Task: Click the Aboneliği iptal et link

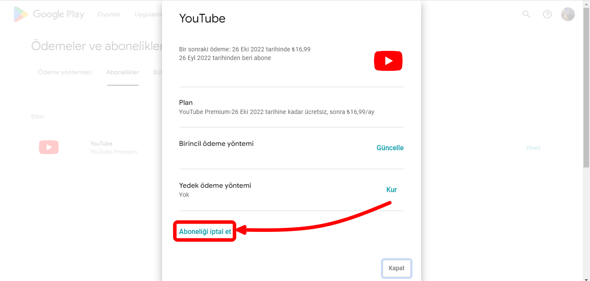Action: [x=205, y=231]
